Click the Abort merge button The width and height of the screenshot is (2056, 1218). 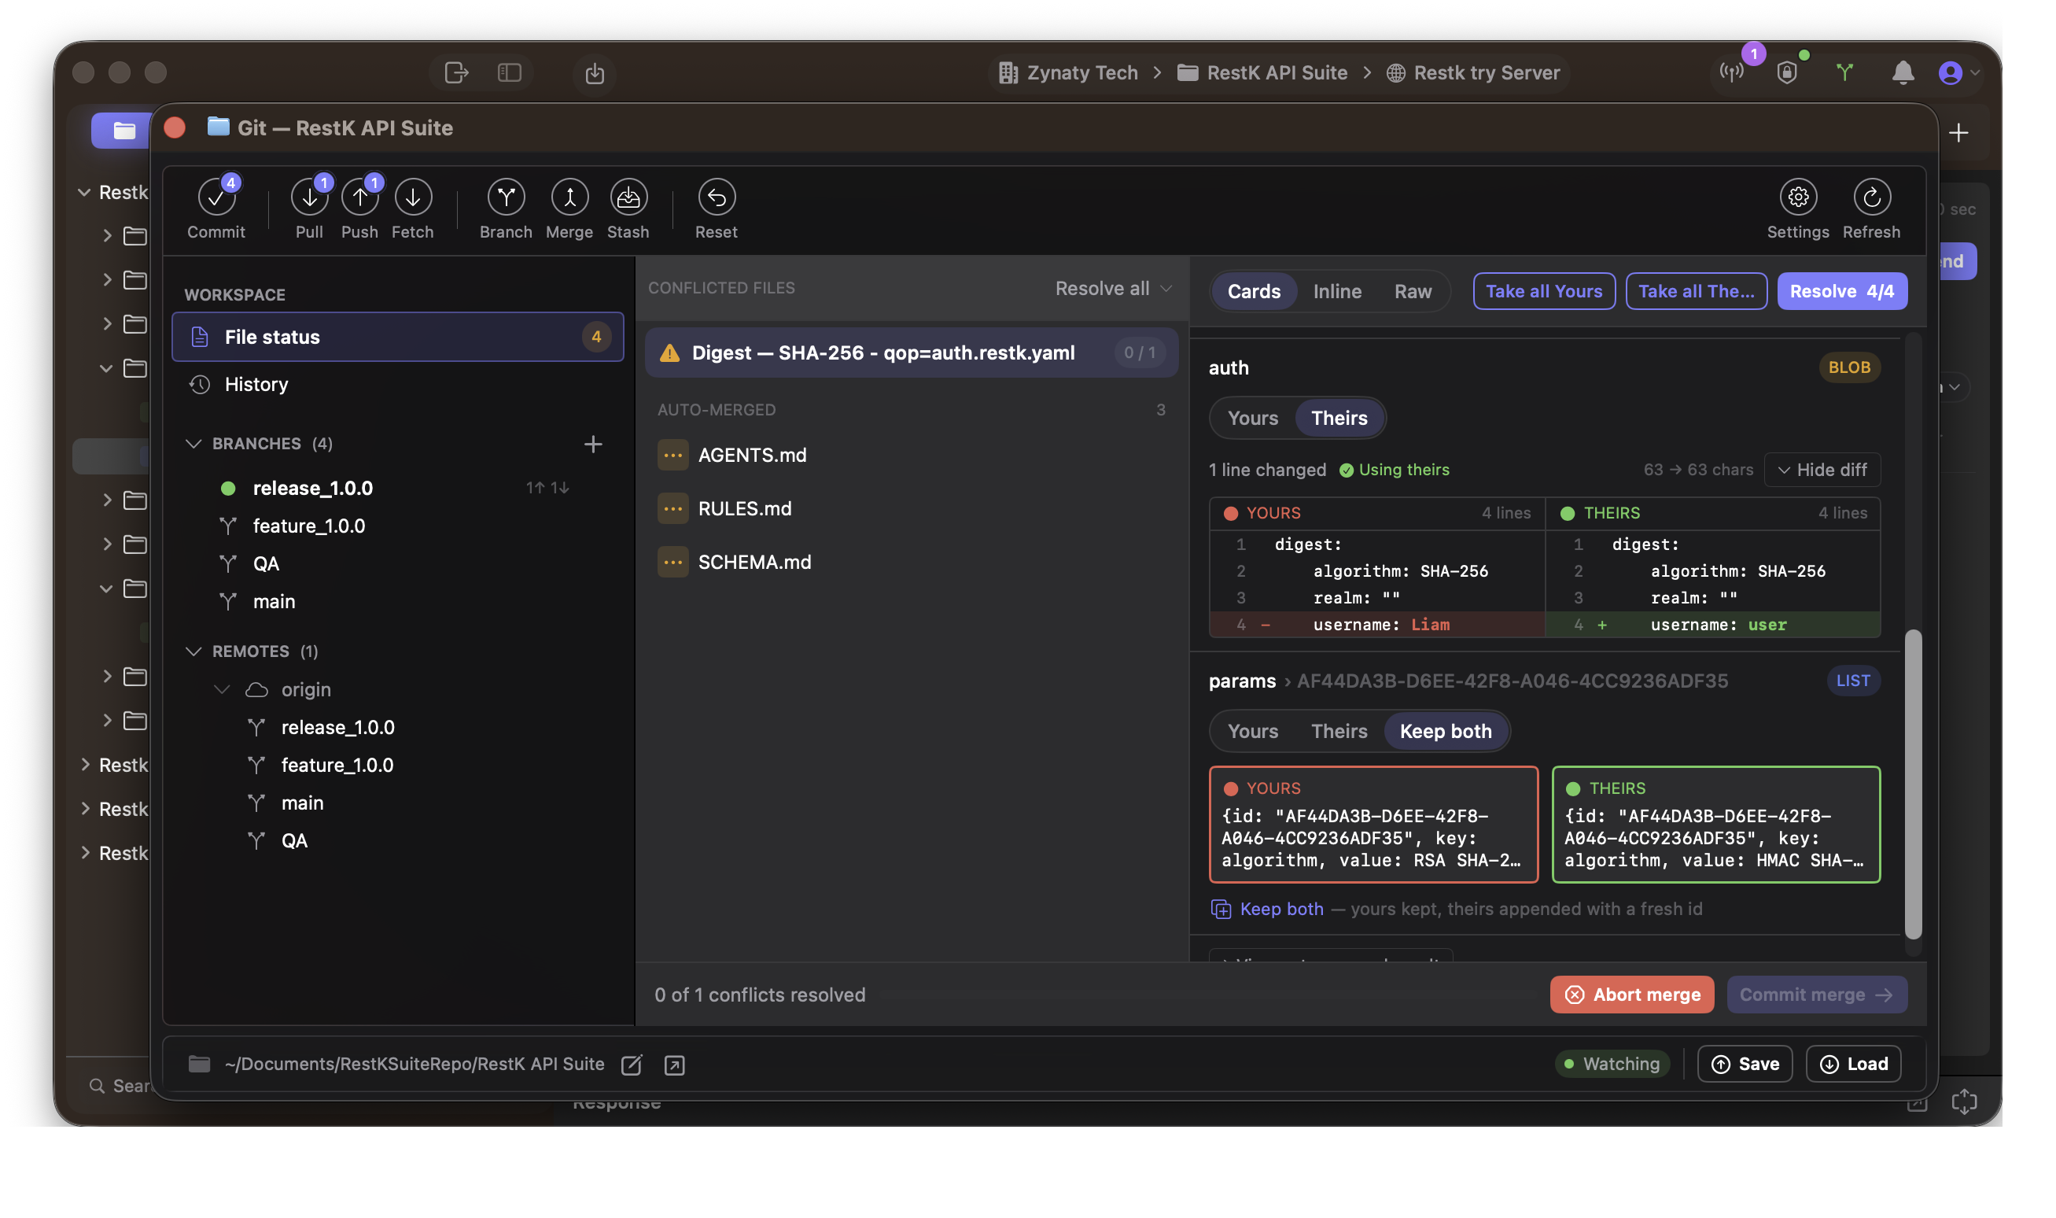[x=1631, y=994]
